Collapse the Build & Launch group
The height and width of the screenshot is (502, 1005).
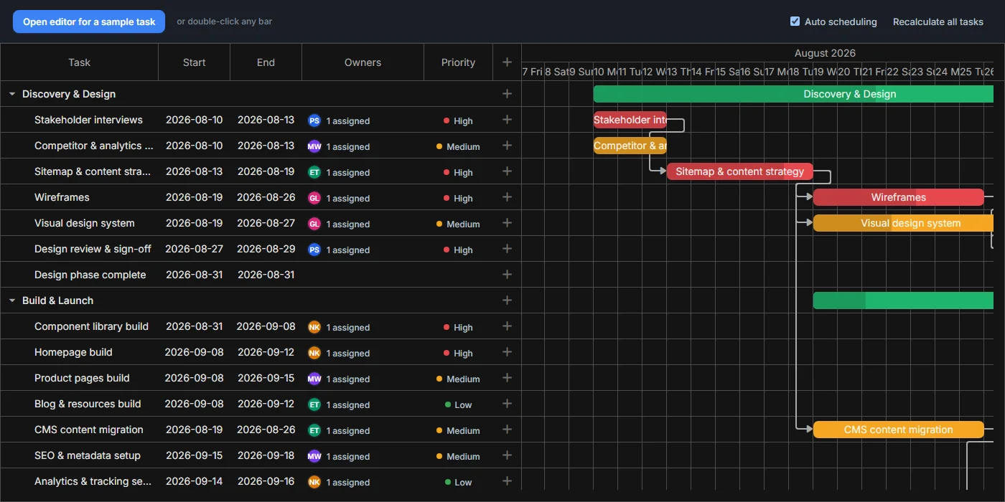pos(12,300)
